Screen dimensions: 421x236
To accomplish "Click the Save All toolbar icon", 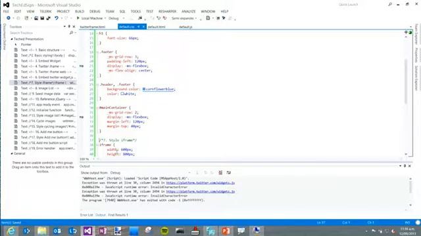I will [48, 18].
